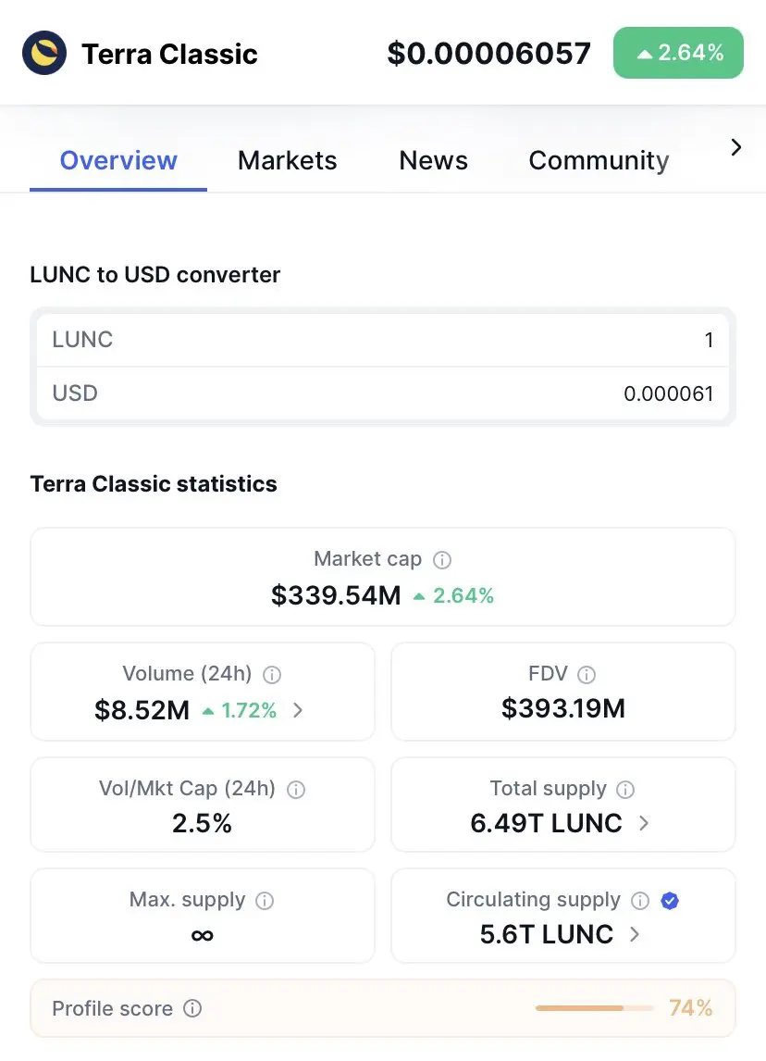The height and width of the screenshot is (1061, 766).
Task: Expand Circulating supply details chevron
Action: click(634, 934)
